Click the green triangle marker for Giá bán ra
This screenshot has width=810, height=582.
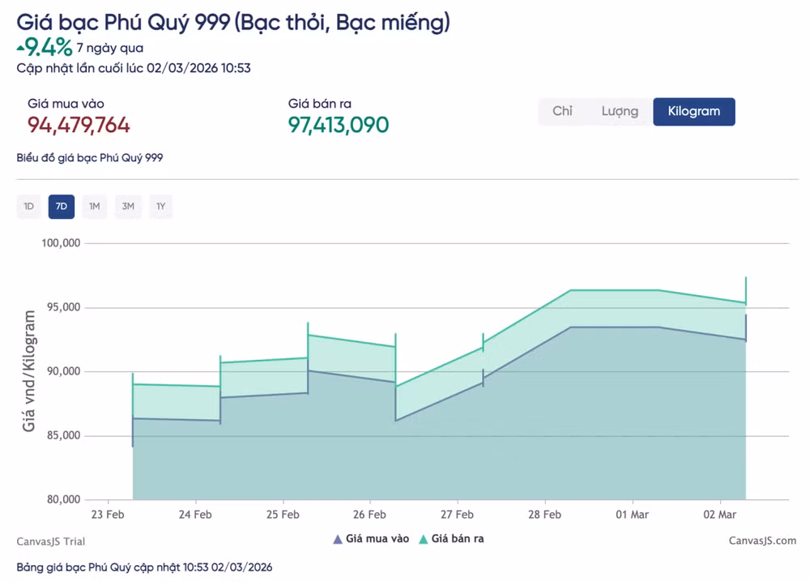coord(424,538)
